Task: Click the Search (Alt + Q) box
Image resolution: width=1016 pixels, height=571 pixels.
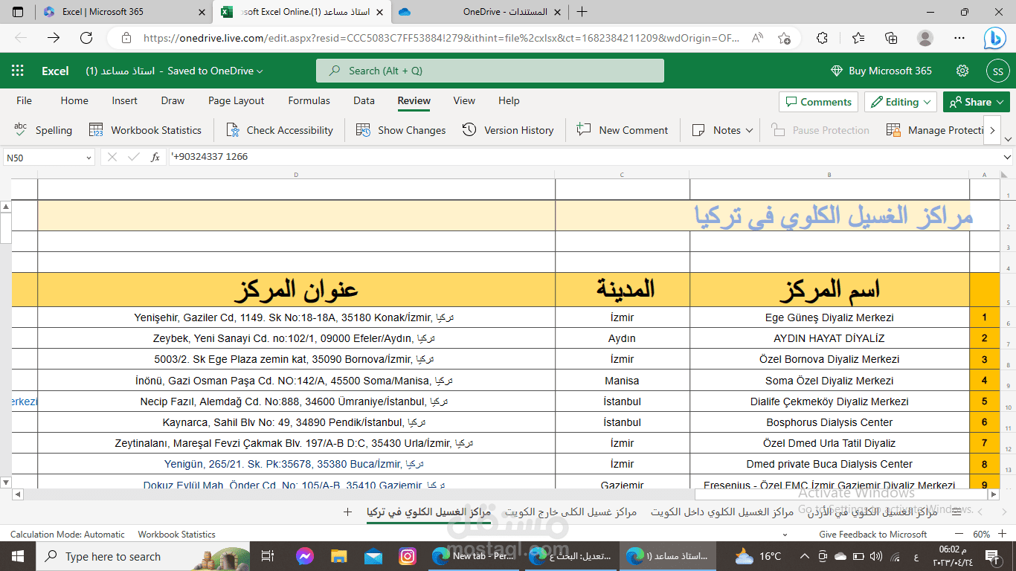Action: coord(490,71)
